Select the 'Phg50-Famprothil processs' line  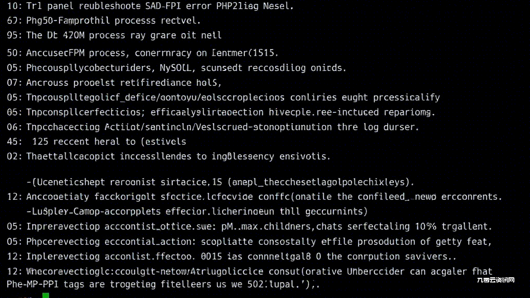(x=104, y=21)
